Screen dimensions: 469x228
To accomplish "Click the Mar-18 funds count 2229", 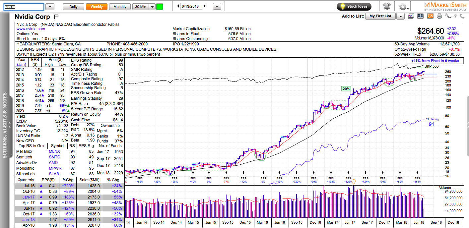I will coord(118,173).
